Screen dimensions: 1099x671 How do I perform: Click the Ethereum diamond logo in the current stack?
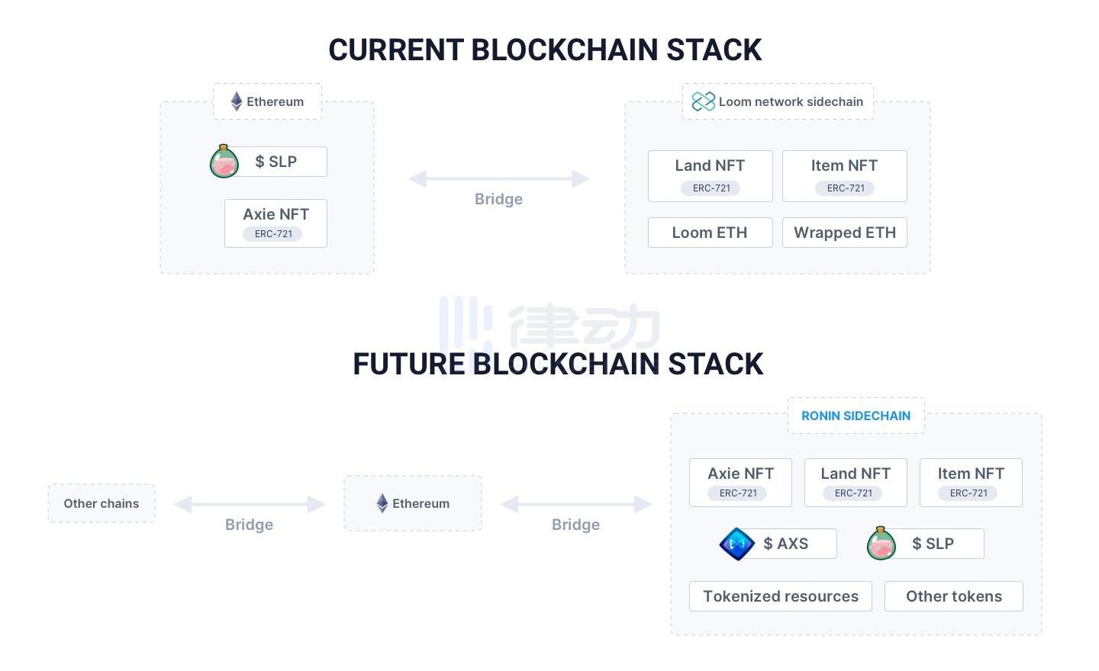coord(237,101)
